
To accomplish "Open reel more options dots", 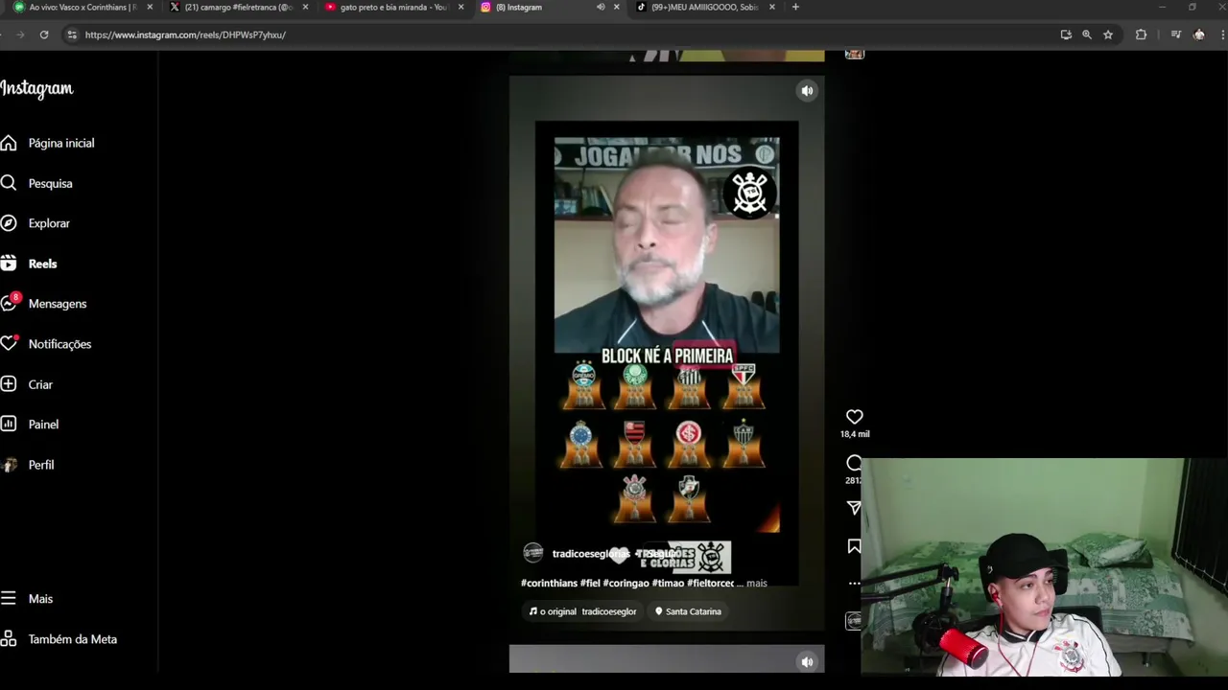I will click(854, 583).
